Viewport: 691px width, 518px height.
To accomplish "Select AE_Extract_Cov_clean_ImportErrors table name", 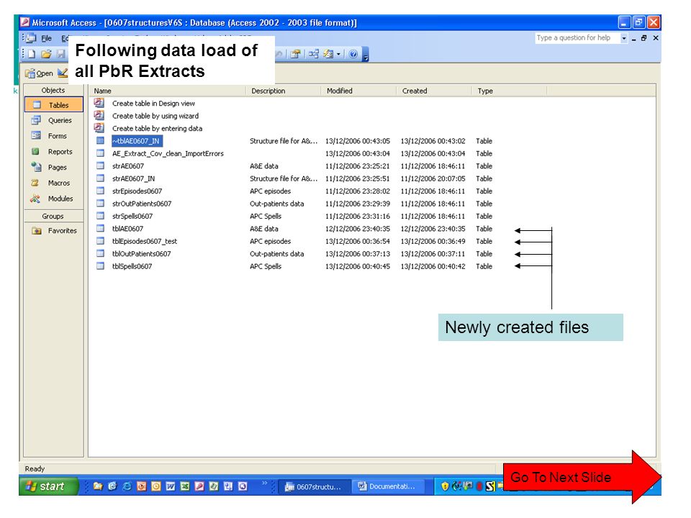I will coord(168,153).
